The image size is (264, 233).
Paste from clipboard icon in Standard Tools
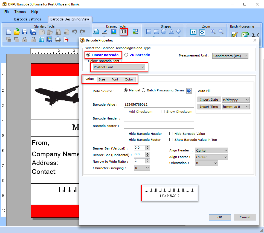click(50, 32)
